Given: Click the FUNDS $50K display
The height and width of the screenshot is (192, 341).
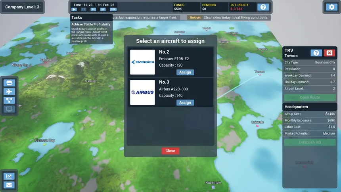Looking at the screenshot, I should 186,7.
